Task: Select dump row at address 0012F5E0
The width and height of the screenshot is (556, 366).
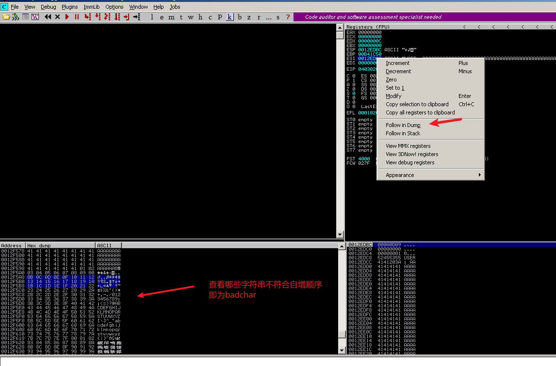Action: (x=61, y=308)
